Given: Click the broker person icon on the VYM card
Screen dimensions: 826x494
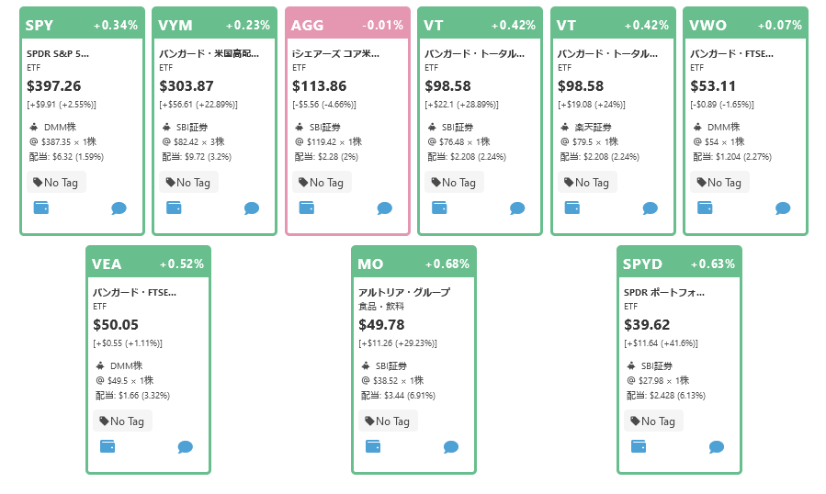Looking at the screenshot, I should 166,127.
